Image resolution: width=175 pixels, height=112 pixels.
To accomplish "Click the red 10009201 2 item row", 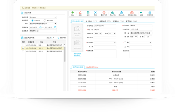I will point(112,90).
